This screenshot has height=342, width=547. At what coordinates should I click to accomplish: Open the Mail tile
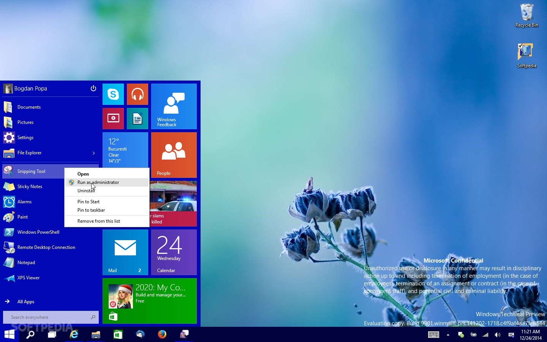pos(125,252)
